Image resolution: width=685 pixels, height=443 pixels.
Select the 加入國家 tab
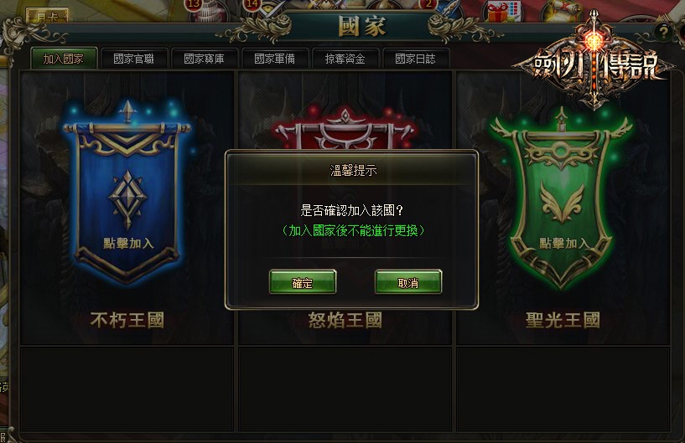pyautogui.click(x=64, y=59)
